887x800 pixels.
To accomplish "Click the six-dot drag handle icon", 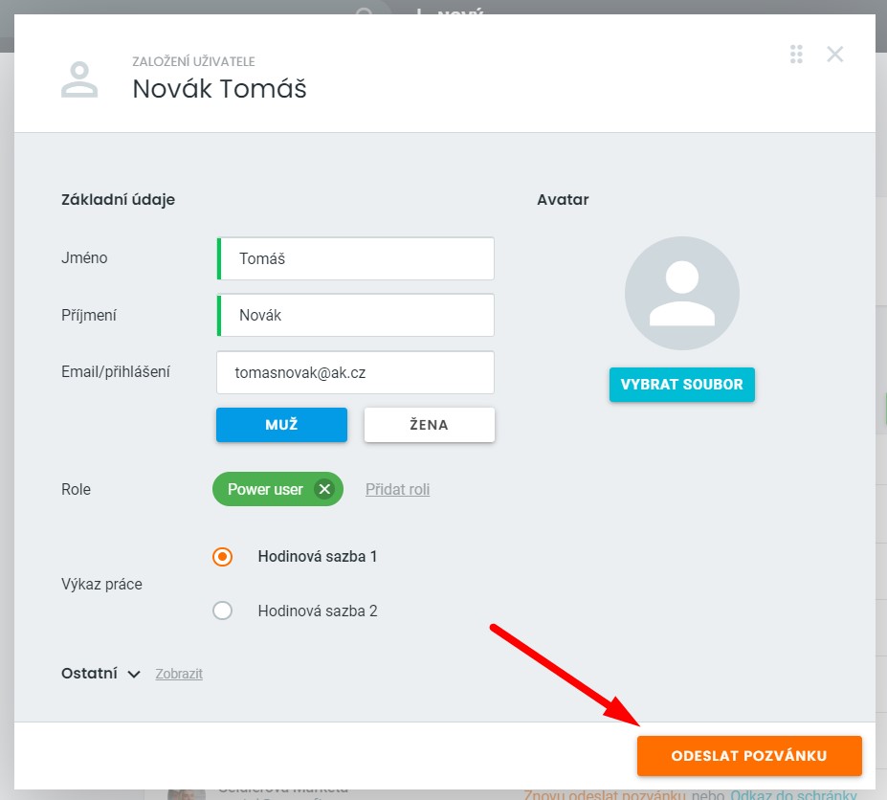I will (796, 55).
